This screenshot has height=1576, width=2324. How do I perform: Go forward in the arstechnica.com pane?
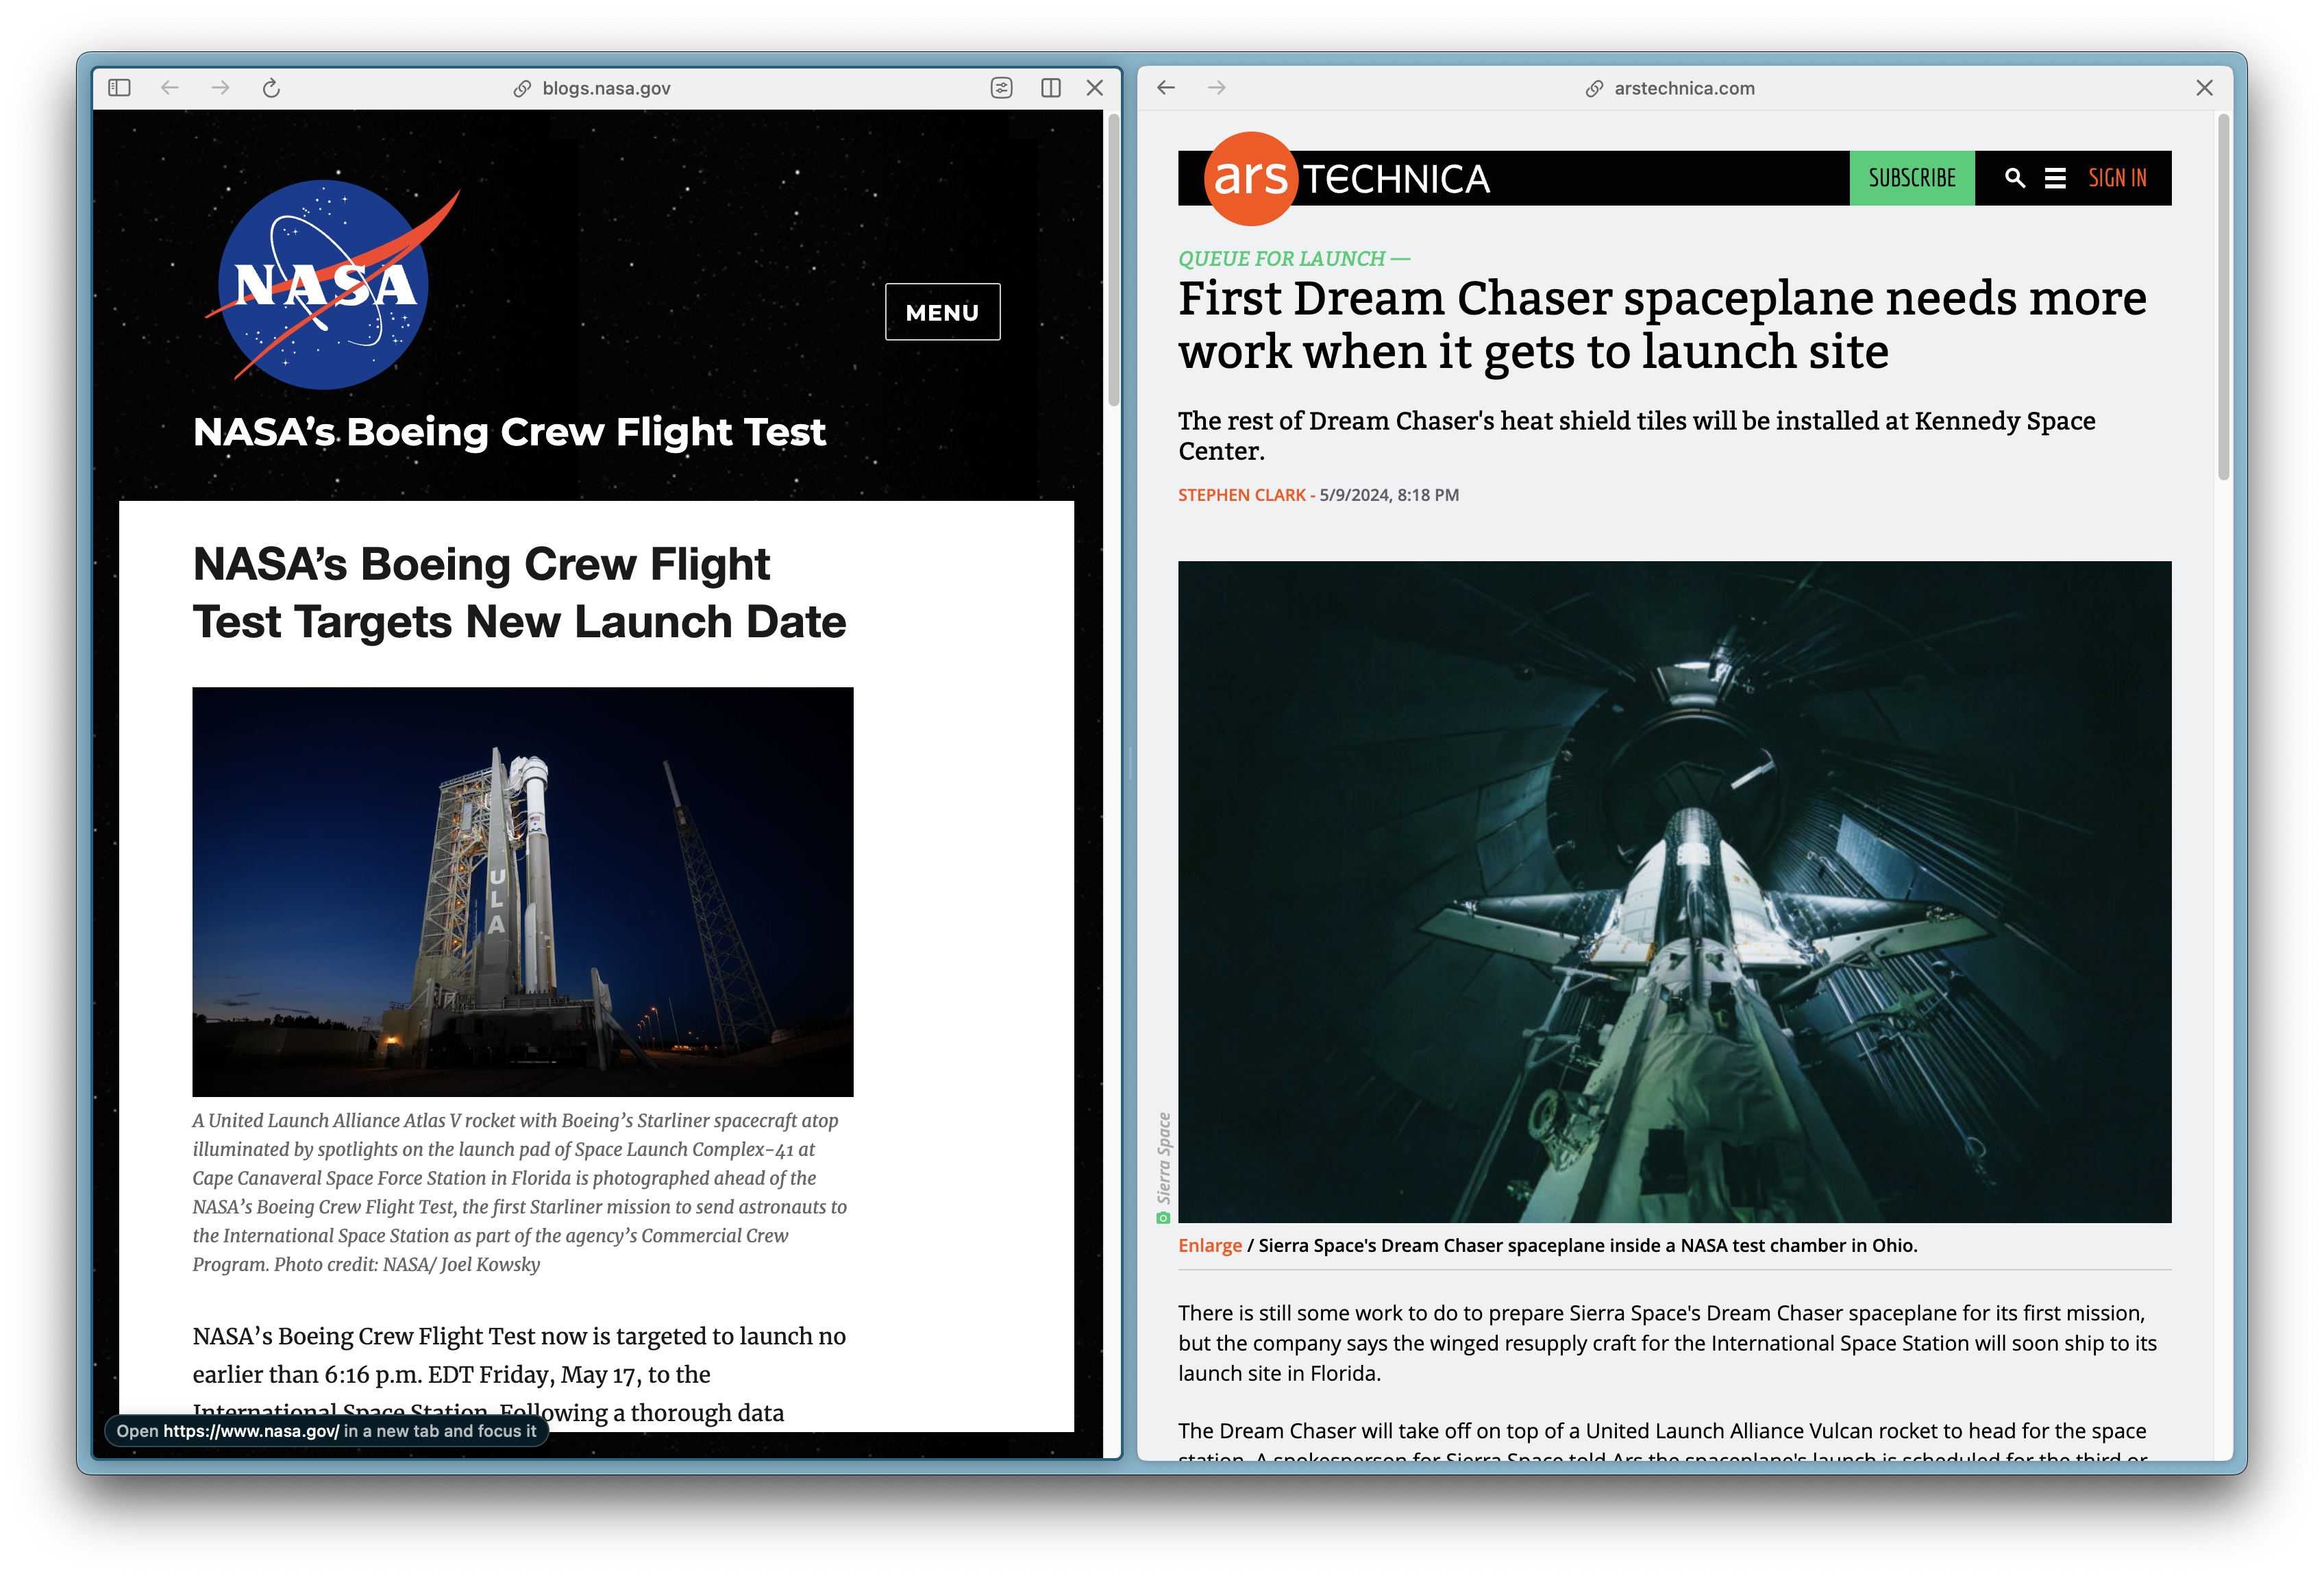1216,88
